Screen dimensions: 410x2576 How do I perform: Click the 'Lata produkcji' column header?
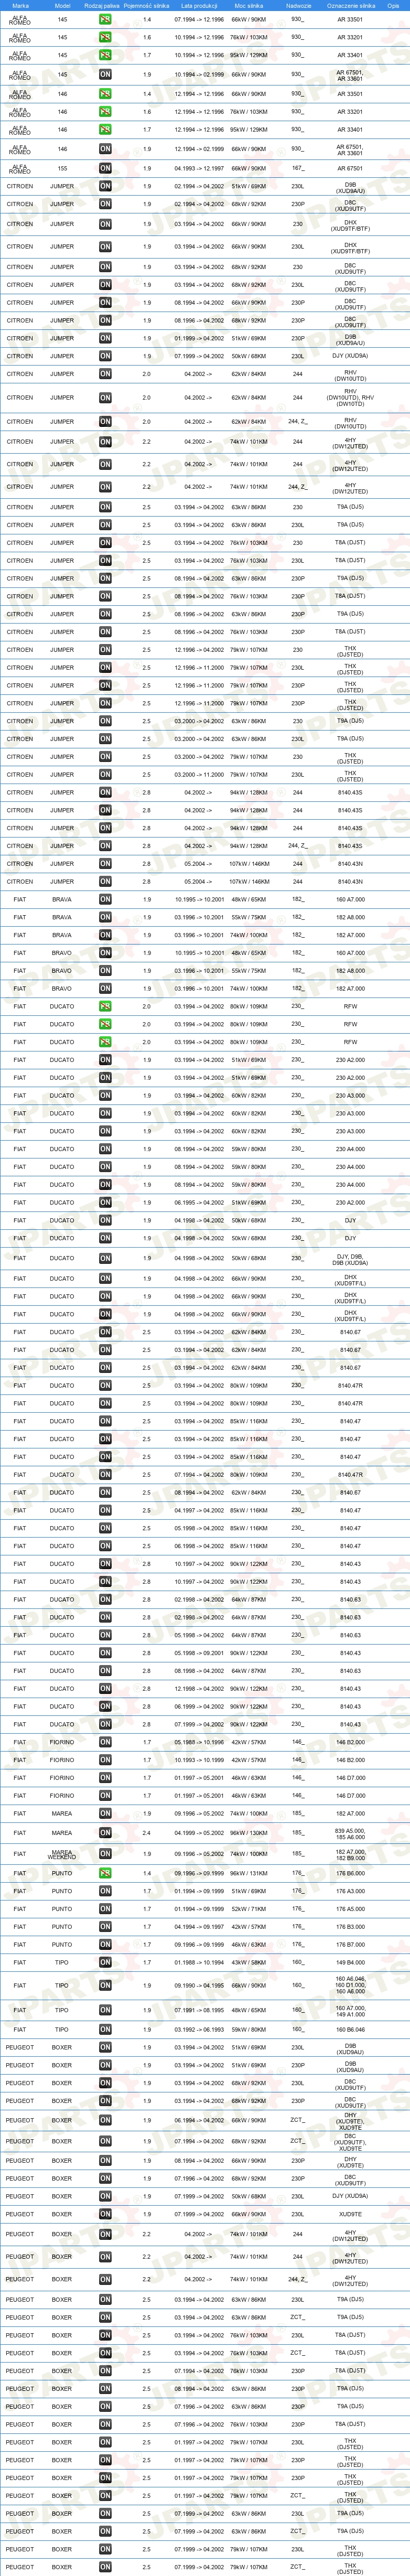[x=199, y=5]
